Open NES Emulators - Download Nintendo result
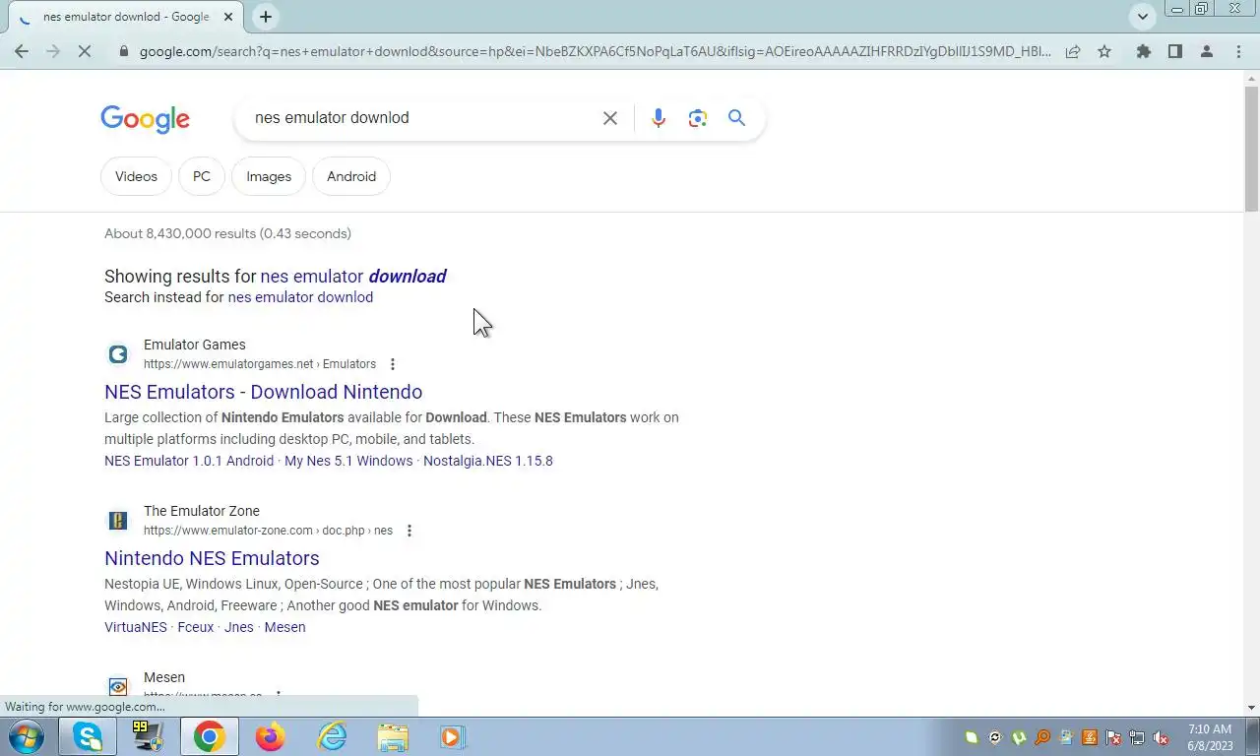 click(x=263, y=392)
